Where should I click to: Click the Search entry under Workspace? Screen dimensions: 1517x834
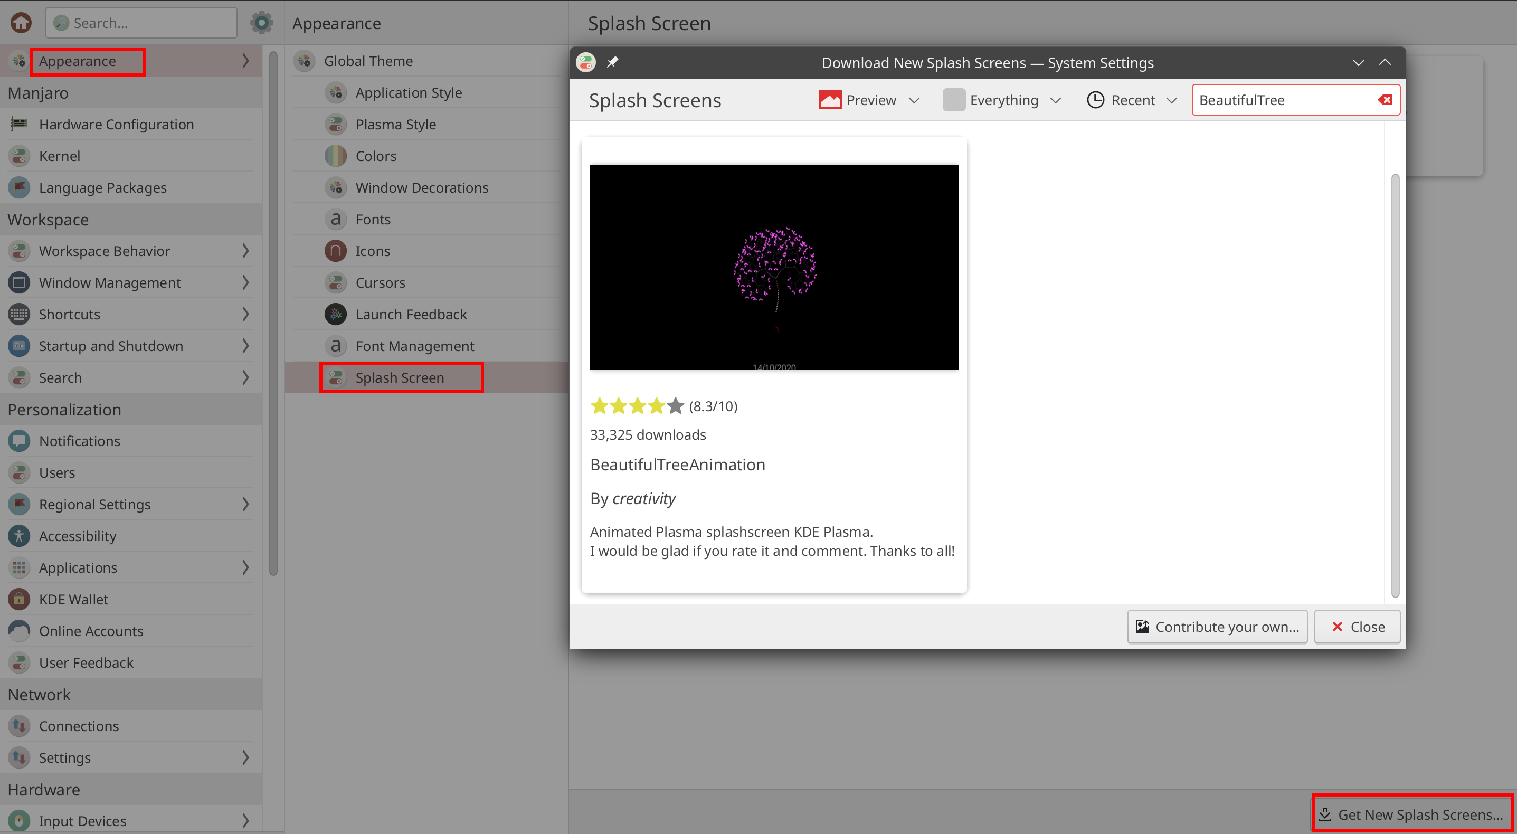(131, 377)
